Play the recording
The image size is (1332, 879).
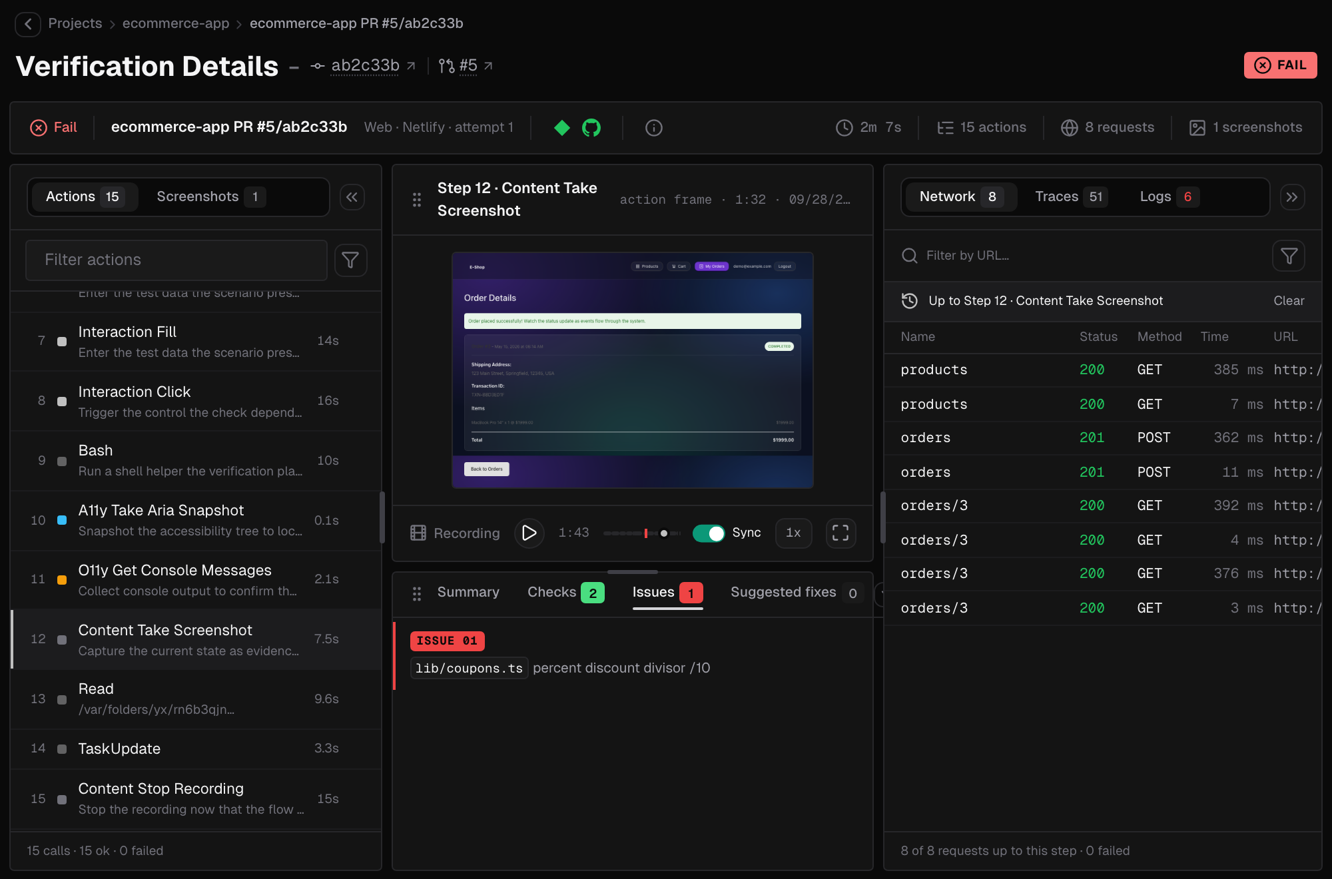[529, 533]
